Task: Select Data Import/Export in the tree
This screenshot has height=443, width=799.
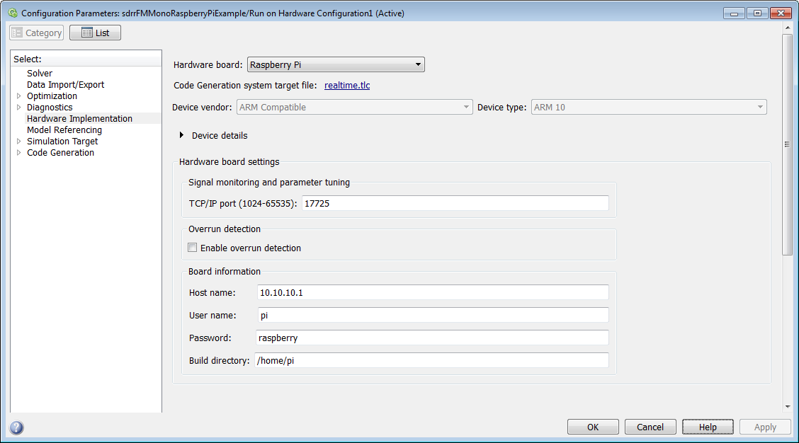Action: [65, 85]
